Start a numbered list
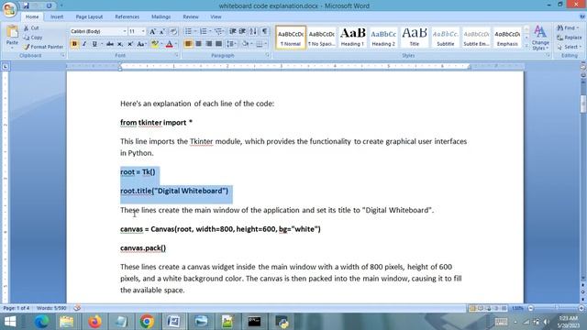This screenshot has height=330, width=587. pyautogui.click(x=205, y=31)
